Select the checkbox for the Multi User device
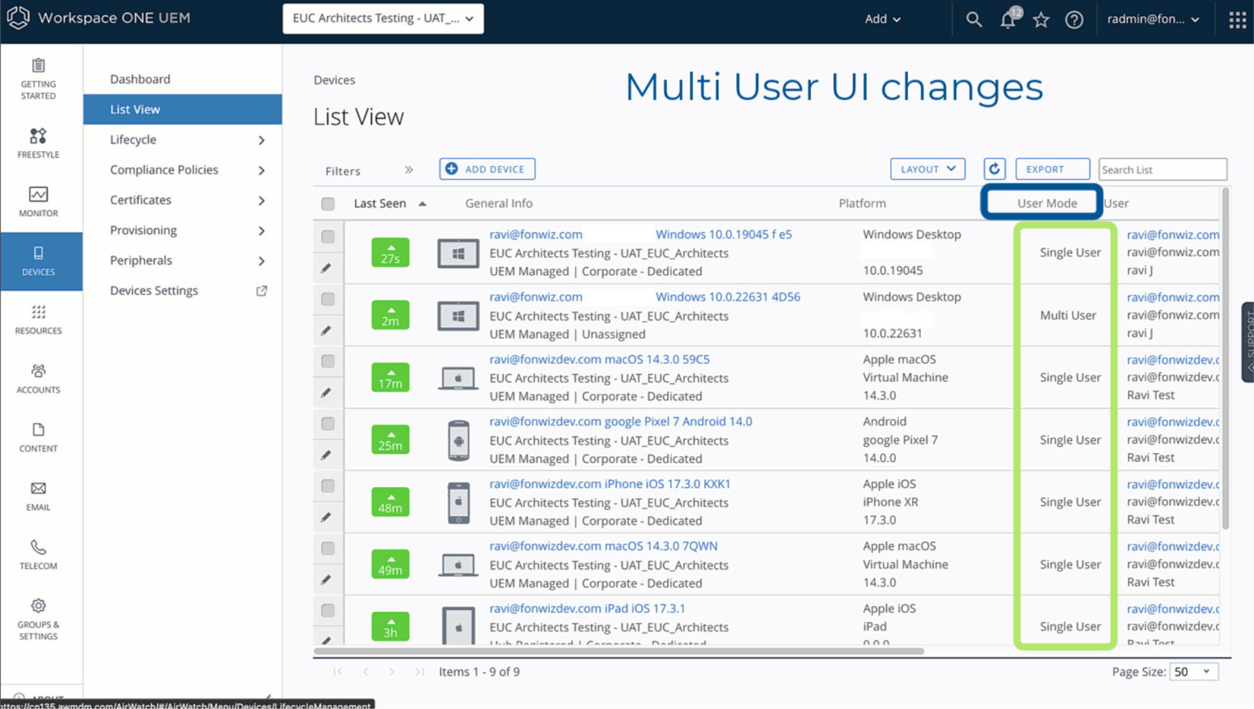The width and height of the screenshot is (1254, 709). point(328,299)
